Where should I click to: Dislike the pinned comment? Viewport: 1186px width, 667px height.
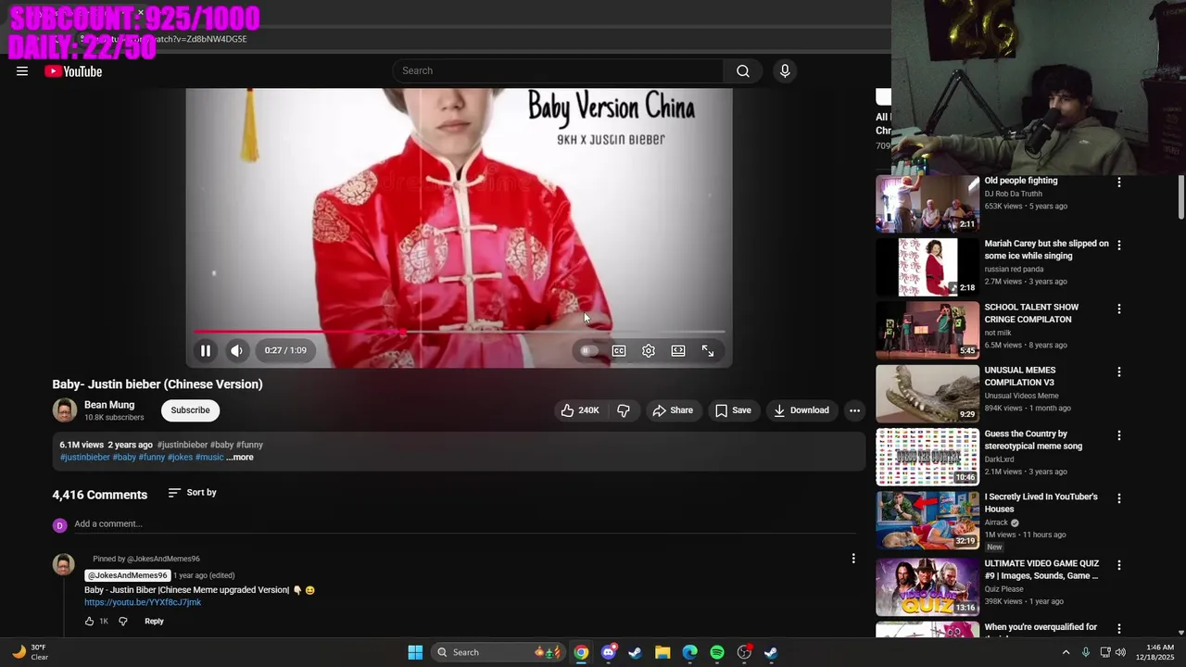[x=122, y=622]
